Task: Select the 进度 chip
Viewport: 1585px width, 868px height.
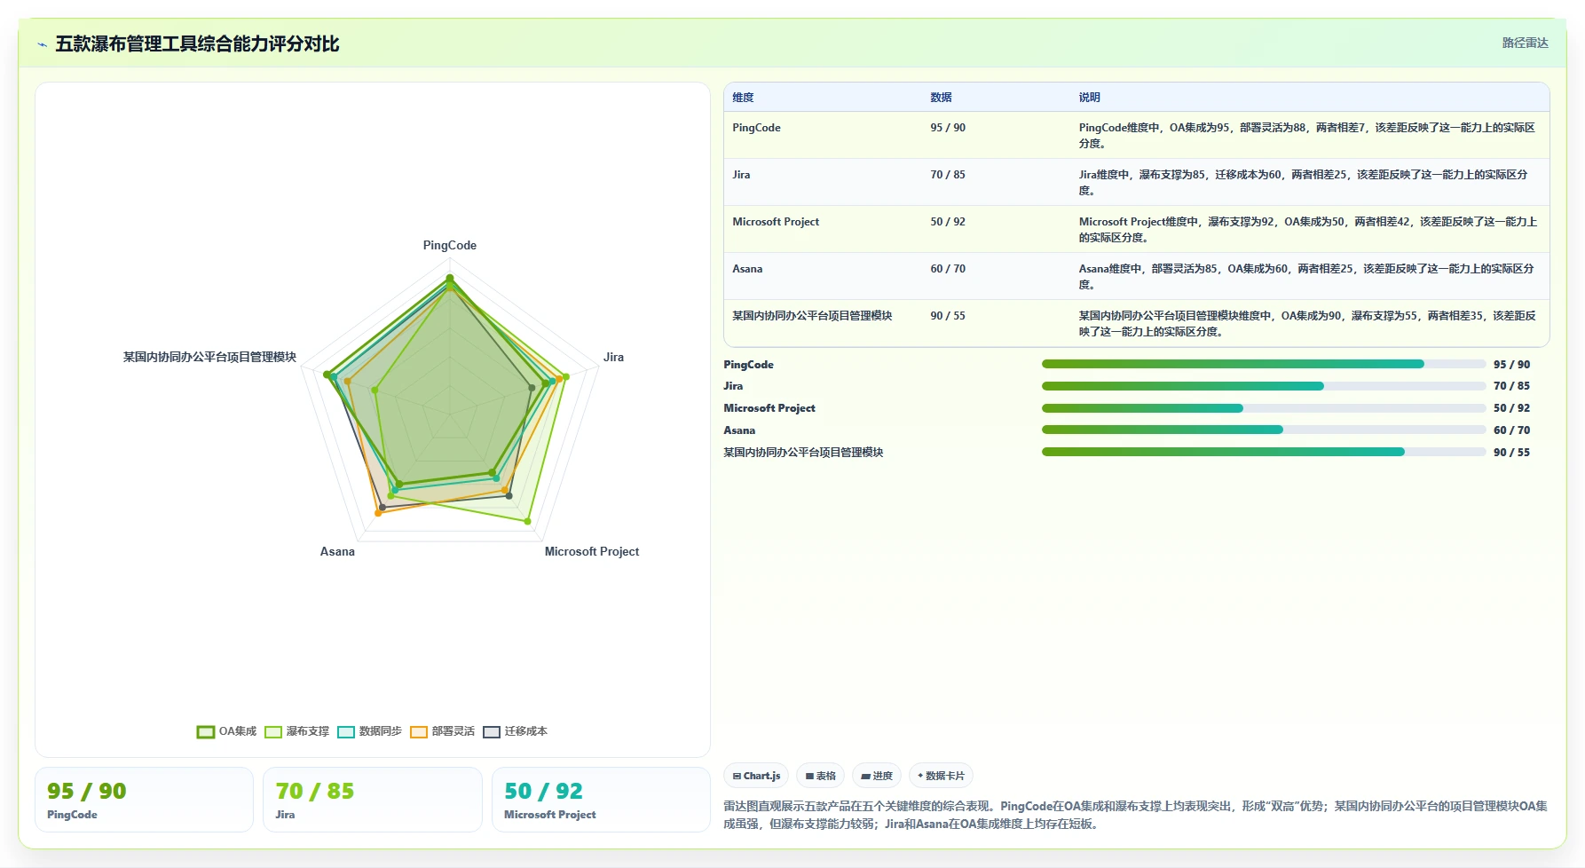Action: pyautogui.click(x=877, y=776)
